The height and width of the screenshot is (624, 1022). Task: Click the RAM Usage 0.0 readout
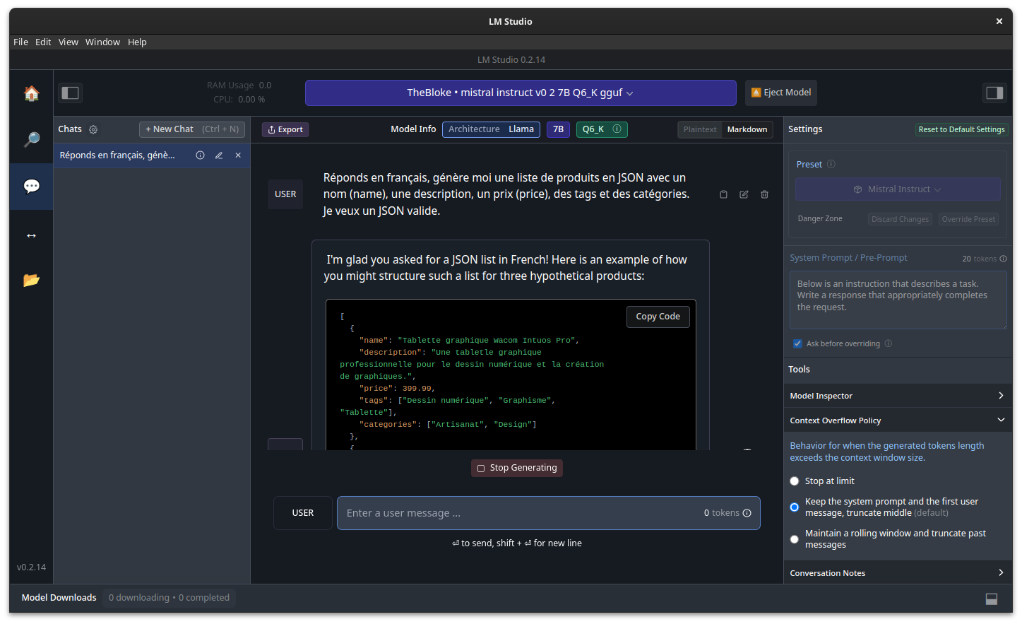239,86
